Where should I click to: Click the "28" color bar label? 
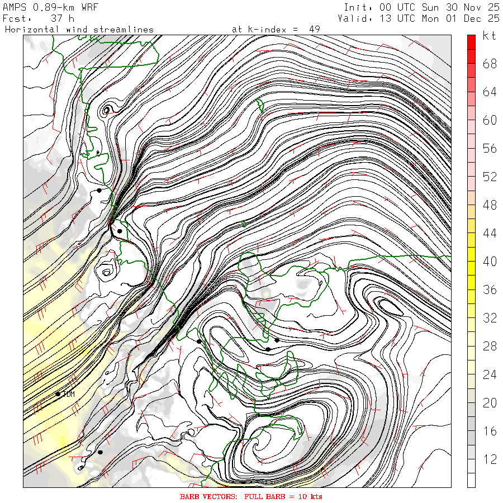tap(490, 347)
